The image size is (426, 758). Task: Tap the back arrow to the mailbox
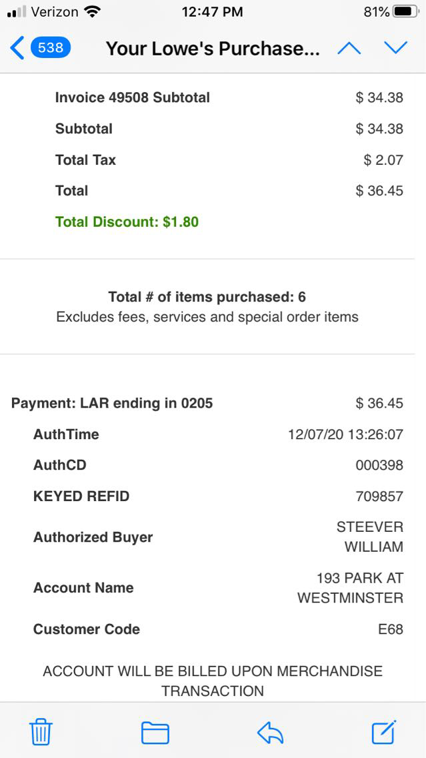17,48
